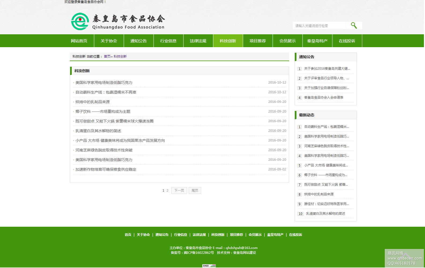Open the 秦皇岛特产 nav tab
The width and height of the screenshot is (425, 268).
[x=317, y=41]
